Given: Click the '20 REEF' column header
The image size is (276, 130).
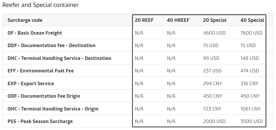Looking at the screenshot, I should pyautogui.click(x=144, y=20).
